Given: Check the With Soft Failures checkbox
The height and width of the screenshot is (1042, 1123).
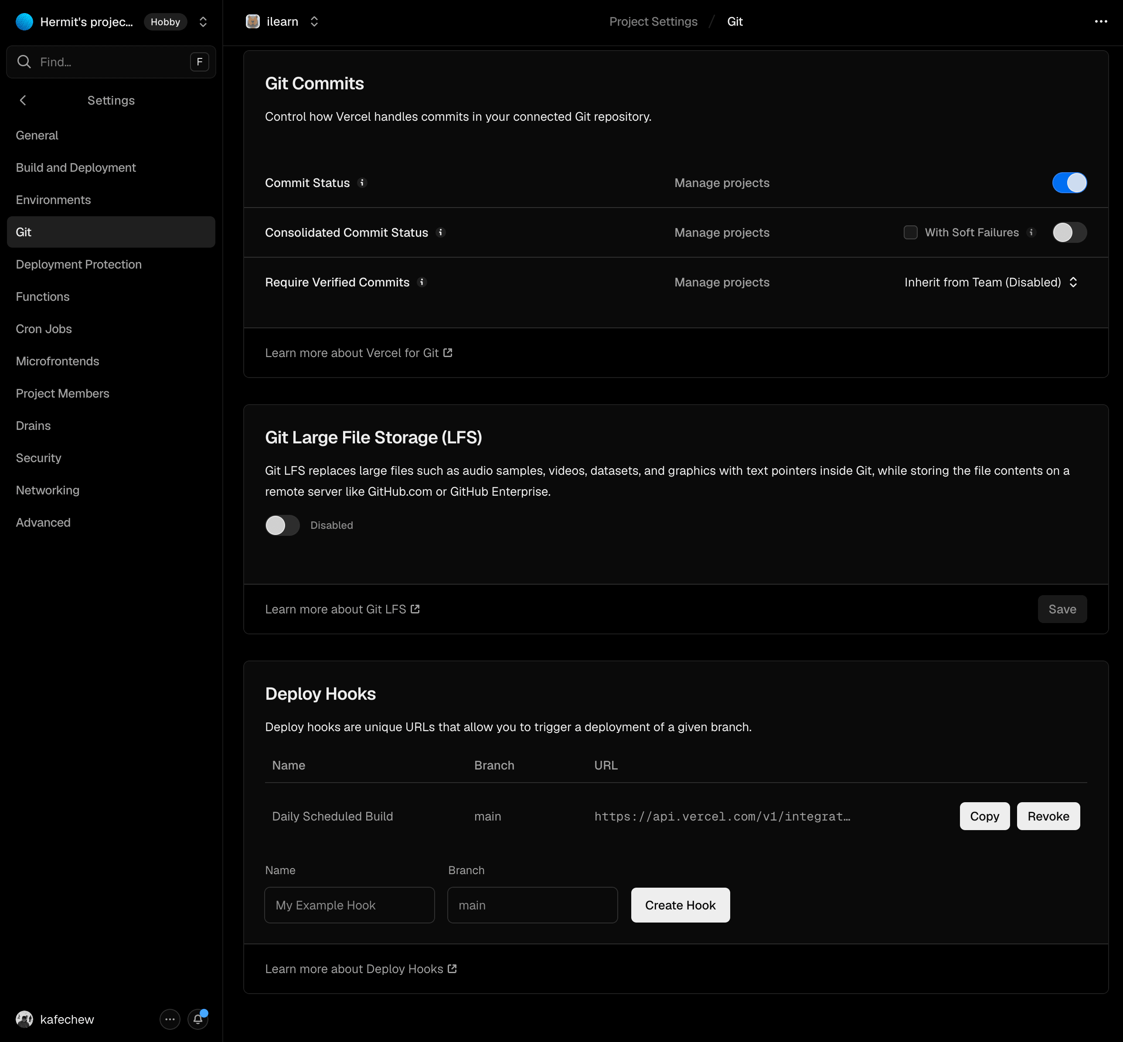Looking at the screenshot, I should click(910, 232).
